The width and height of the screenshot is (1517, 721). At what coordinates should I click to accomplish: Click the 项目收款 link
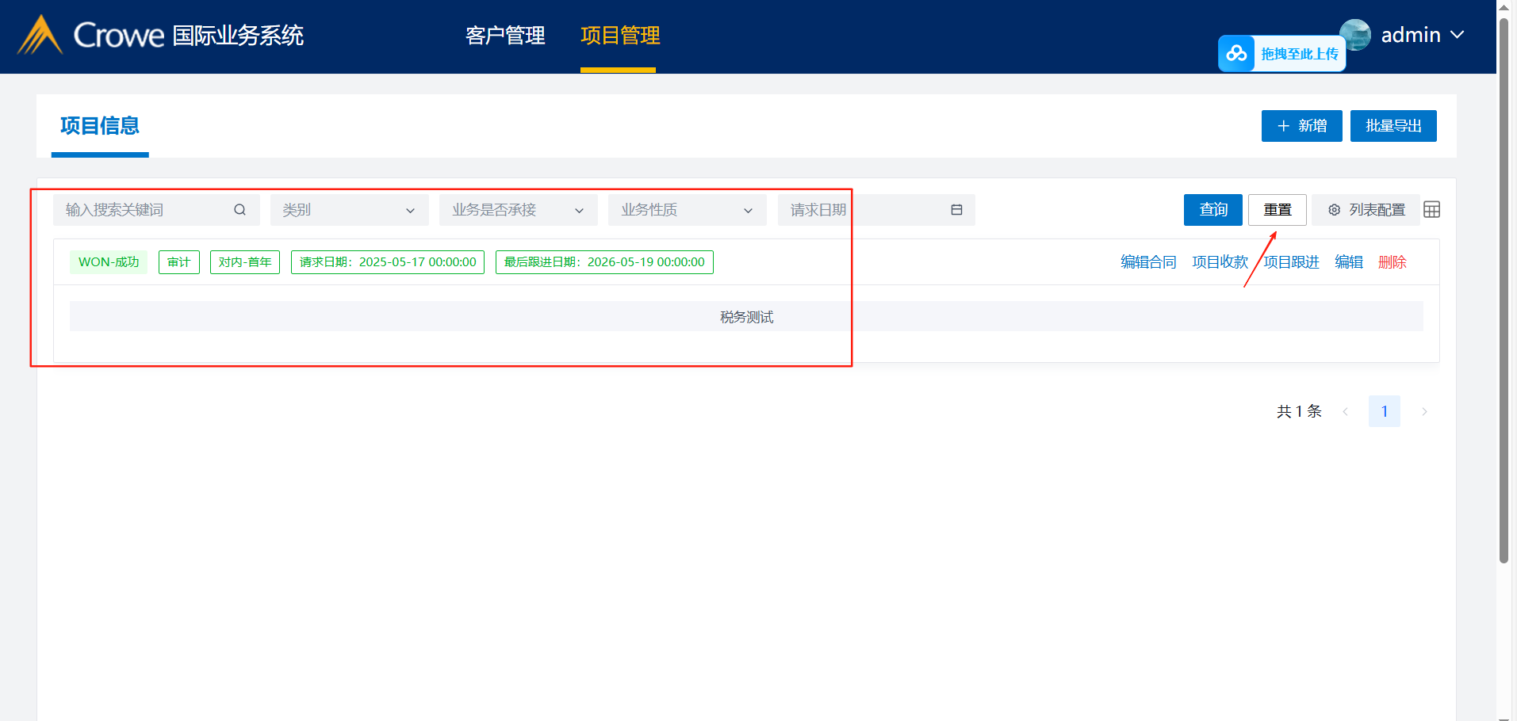tap(1220, 262)
